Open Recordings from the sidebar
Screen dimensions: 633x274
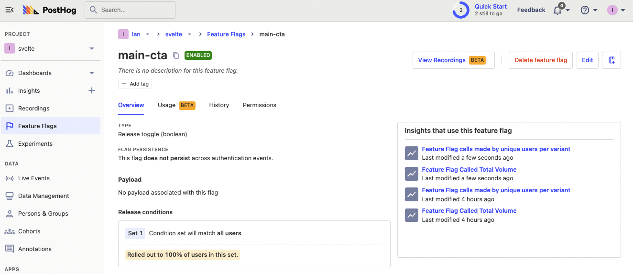[33, 109]
